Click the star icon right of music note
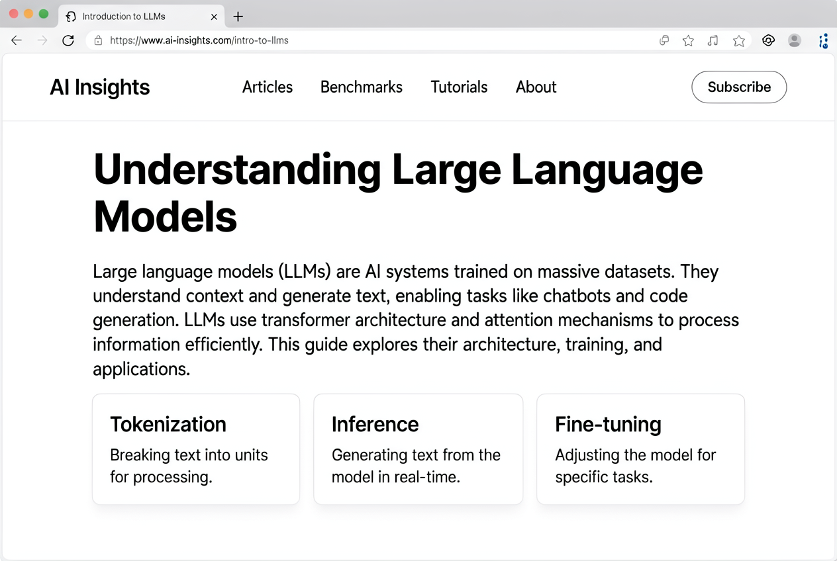This screenshot has height=561, width=837. pos(739,40)
